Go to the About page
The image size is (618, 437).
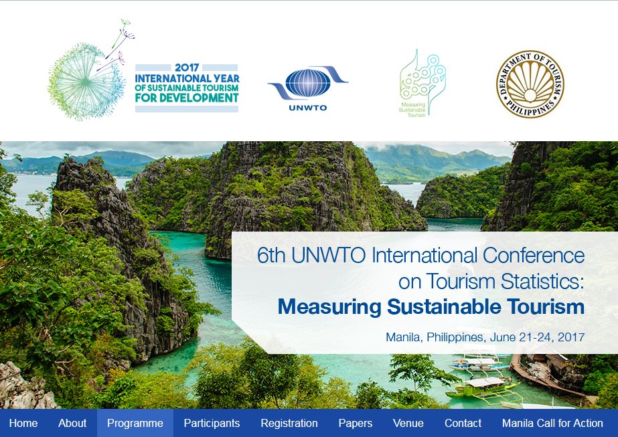coord(72,423)
